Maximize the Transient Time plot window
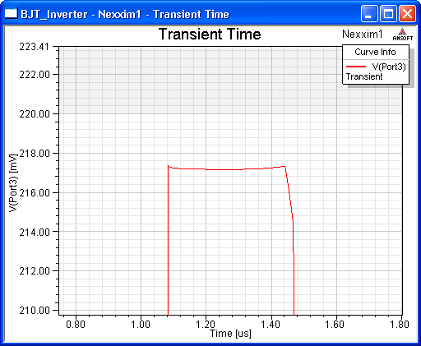421x346 pixels. click(x=388, y=13)
